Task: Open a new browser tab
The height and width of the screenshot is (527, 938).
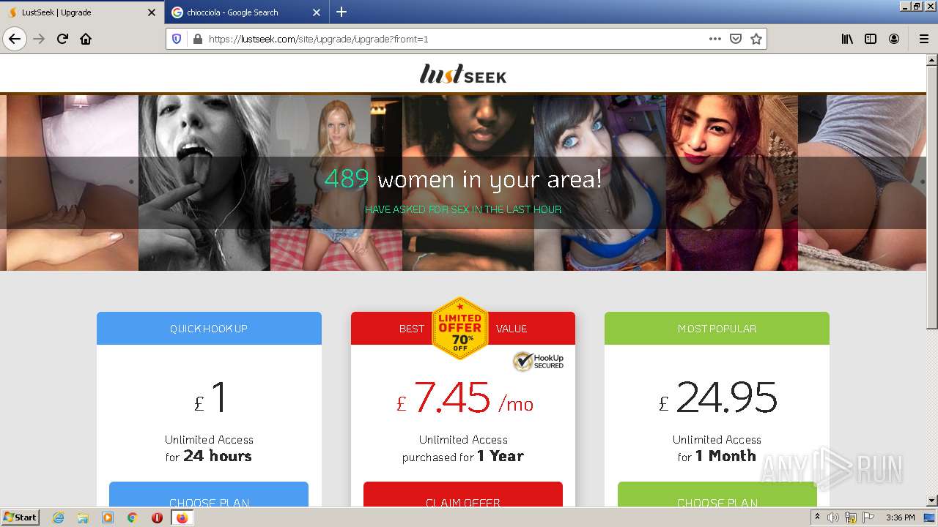Action: pyautogui.click(x=341, y=12)
